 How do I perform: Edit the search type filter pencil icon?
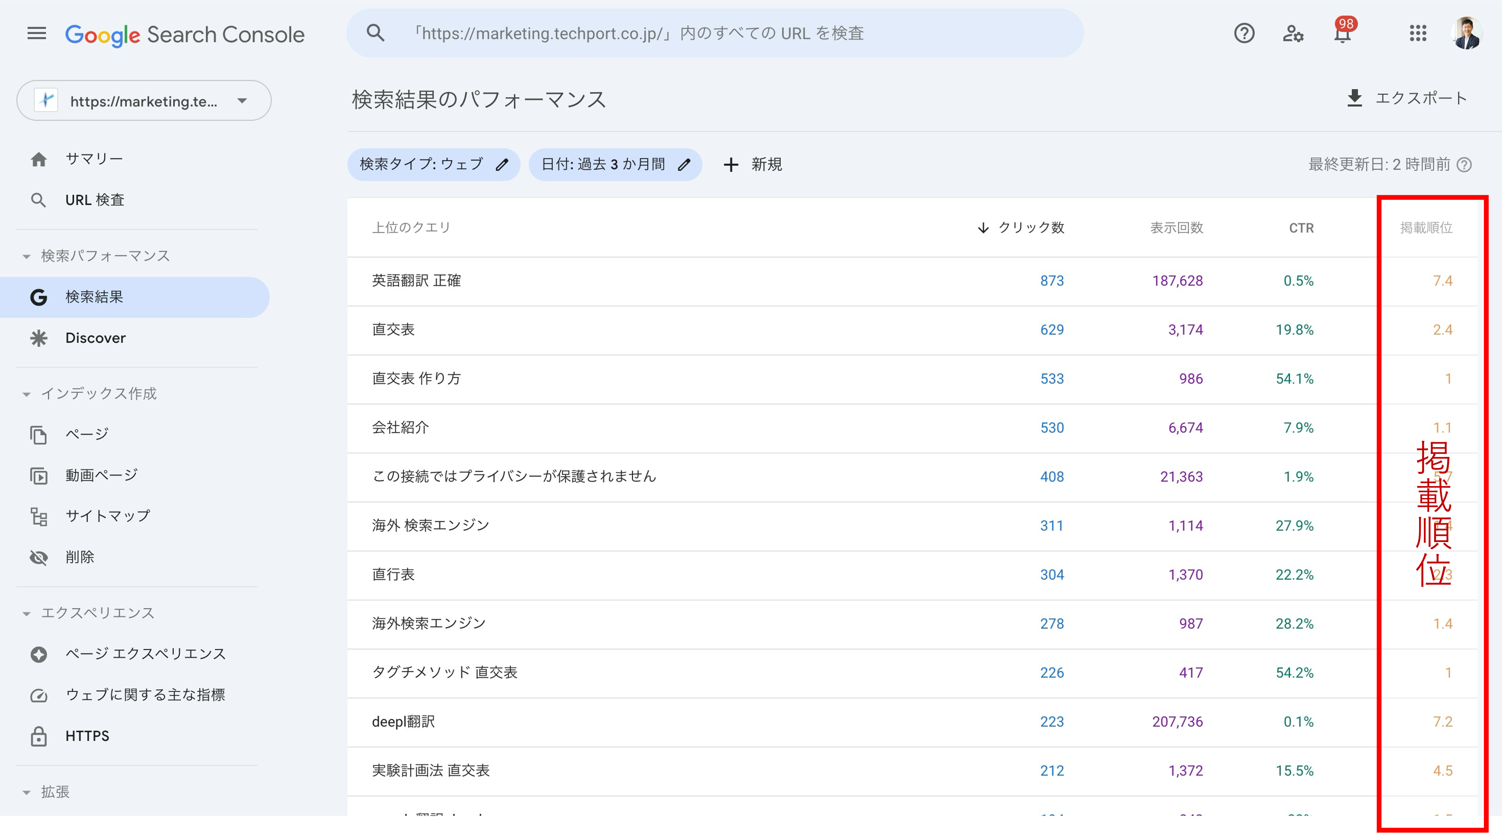click(x=501, y=165)
